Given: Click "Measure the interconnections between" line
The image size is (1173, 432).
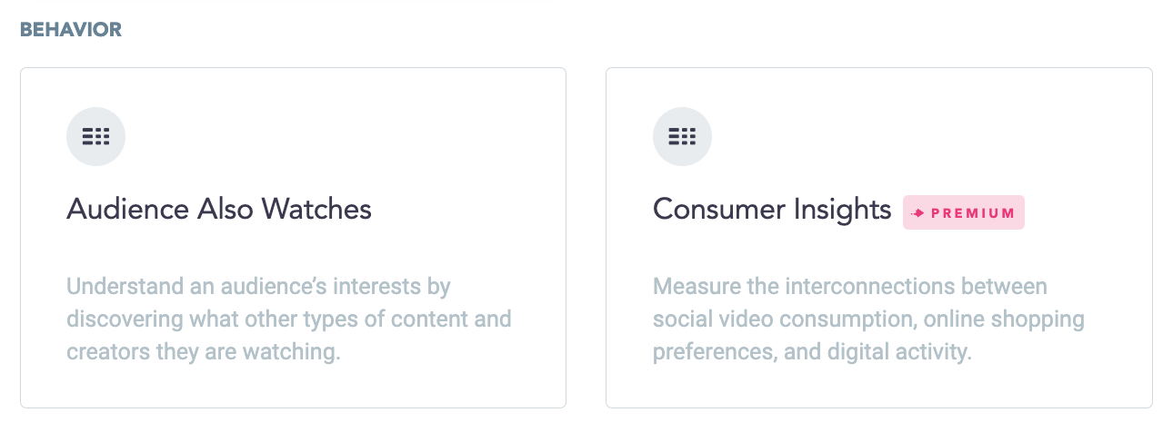Looking at the screenshot, I should tap(850, 287).
